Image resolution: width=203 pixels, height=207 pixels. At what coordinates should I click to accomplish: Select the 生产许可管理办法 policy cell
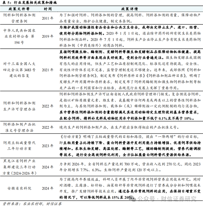click(x=19, y=106)
